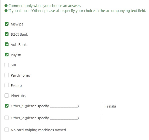Uncheck the Mswipe checkbox

[6, 24]
